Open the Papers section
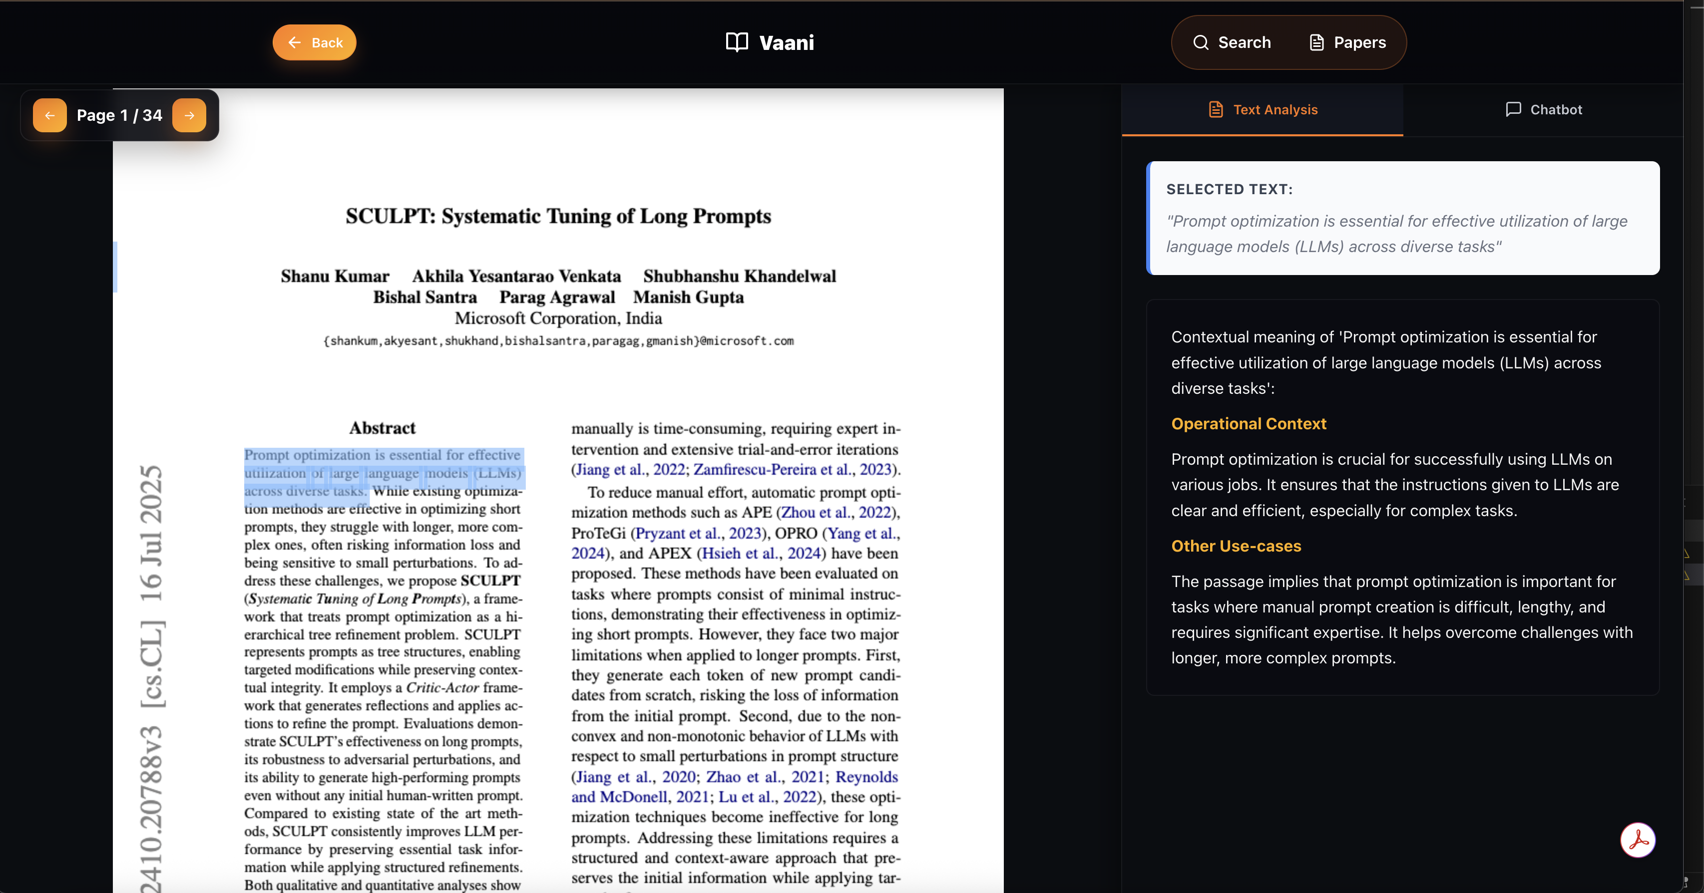This screenshot has width=1704, height=893. (x=1347, y=42)
